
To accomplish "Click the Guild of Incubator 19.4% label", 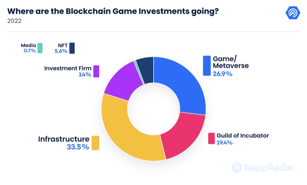I will click(242, 139).
